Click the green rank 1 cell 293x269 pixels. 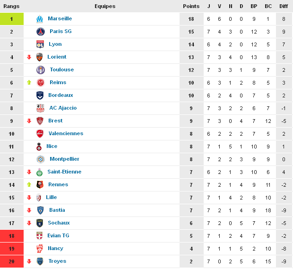(11, 19)
